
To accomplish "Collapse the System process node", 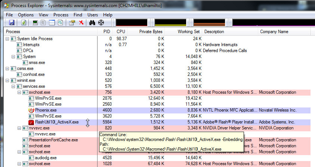I will click(x=13, y=57).
